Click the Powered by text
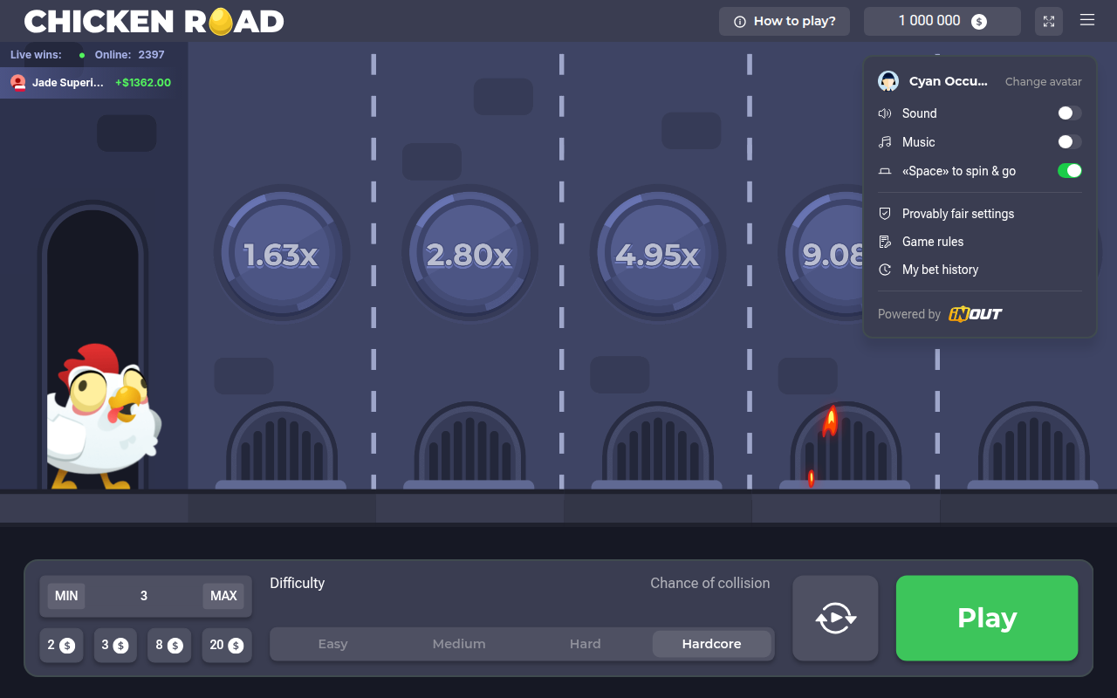 (x=909, y=314)
